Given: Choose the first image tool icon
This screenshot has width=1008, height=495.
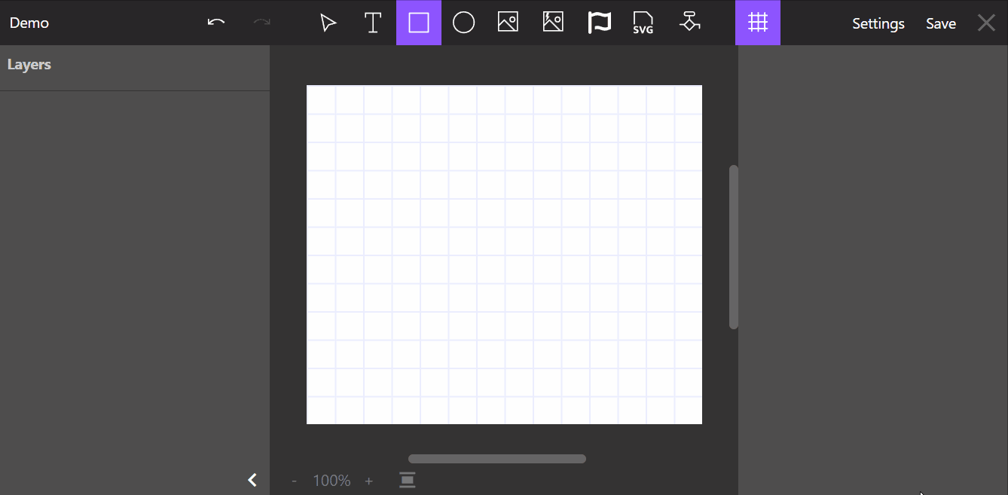Looking at the screenshot, I should coord(508,23).
